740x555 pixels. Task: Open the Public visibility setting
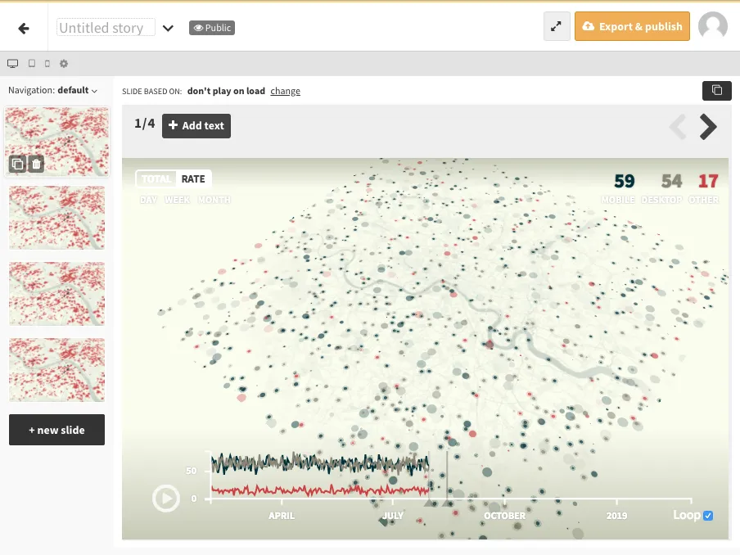212,28
